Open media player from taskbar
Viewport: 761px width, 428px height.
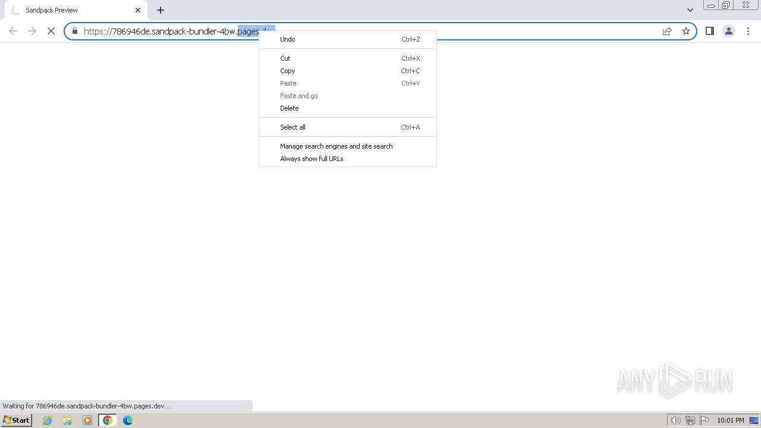coord(87,420)
